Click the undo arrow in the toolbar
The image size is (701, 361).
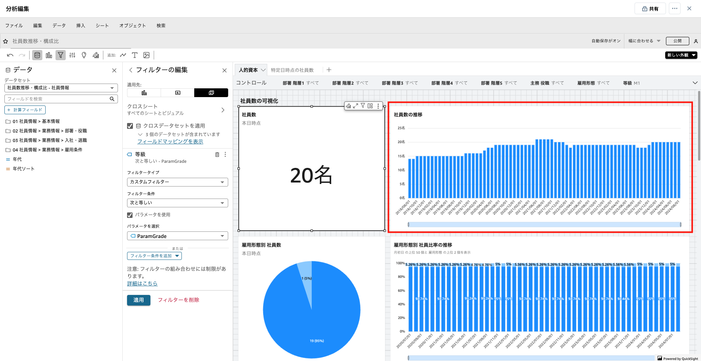coord(10,55)
